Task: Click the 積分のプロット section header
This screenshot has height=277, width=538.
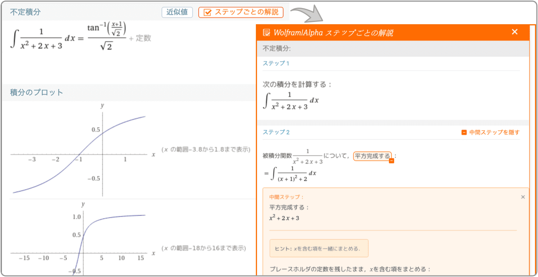Action: pos(36,92)
